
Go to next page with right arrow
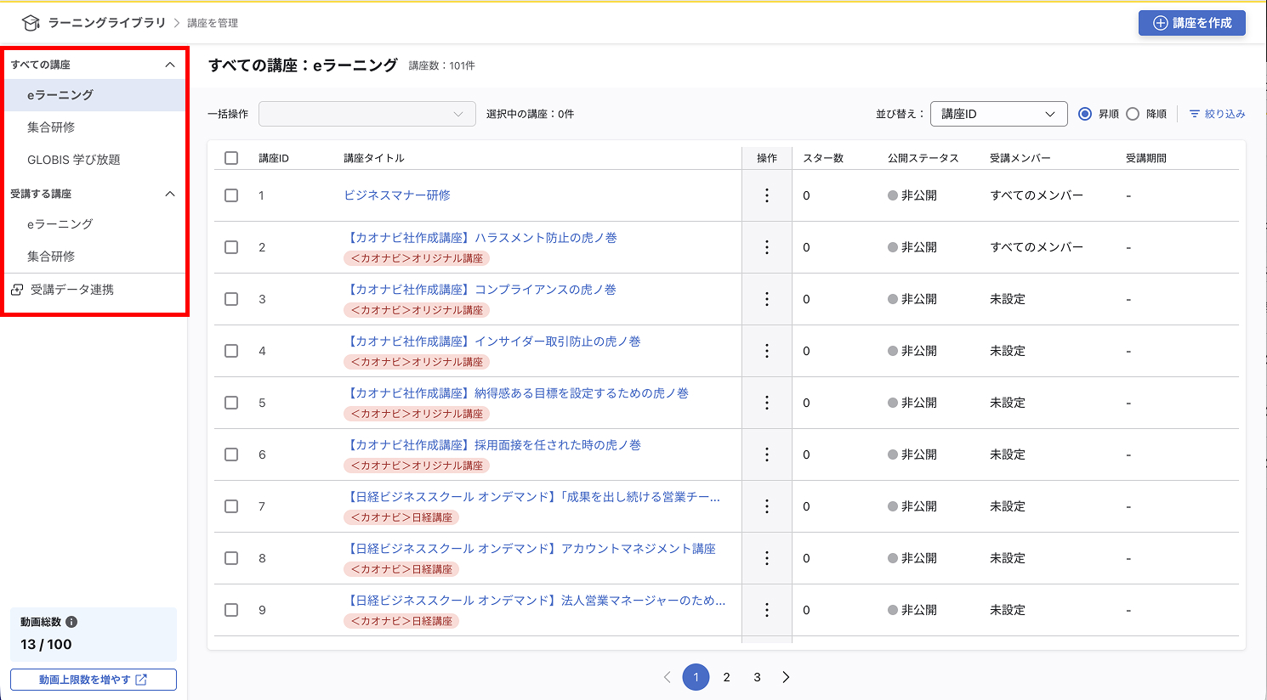(x=786, y=677)
